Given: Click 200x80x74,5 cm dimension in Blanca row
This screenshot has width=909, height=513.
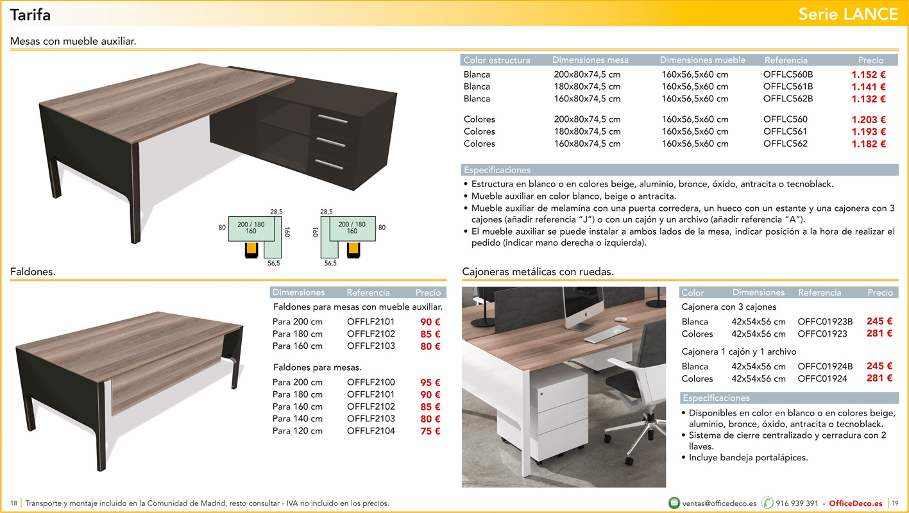Looking at the screenshot, I should click(x=587, y=74).
